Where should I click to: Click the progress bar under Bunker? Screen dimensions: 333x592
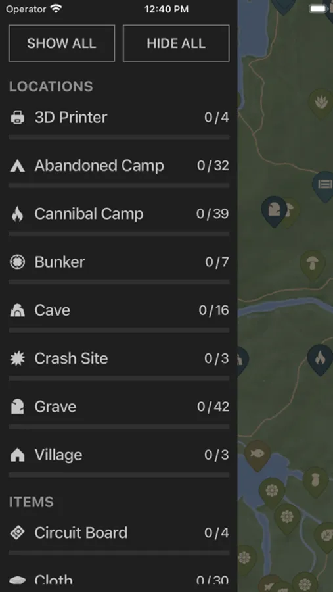coord(119,282)
